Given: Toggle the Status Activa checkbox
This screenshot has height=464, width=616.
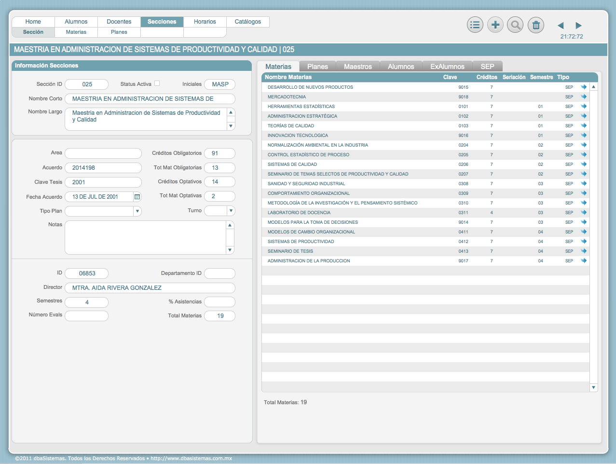Looking at the screenshot, I should tap(157, 83).
